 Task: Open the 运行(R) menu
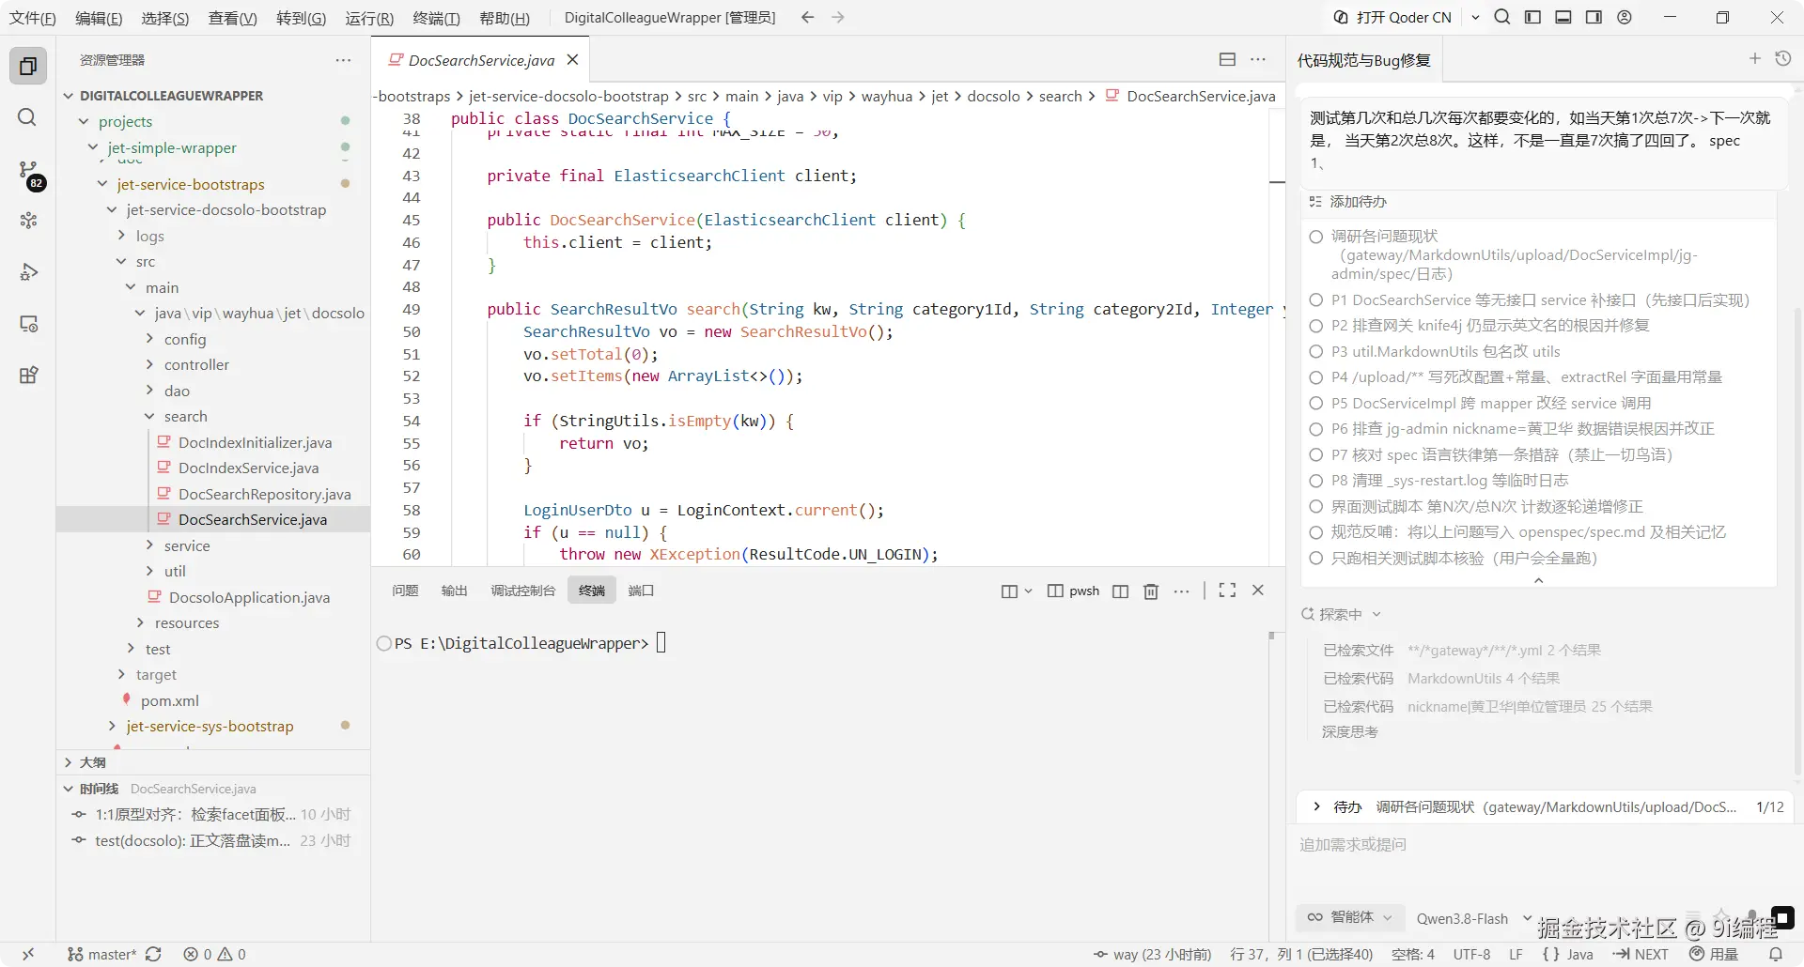[x=369, y=18]
